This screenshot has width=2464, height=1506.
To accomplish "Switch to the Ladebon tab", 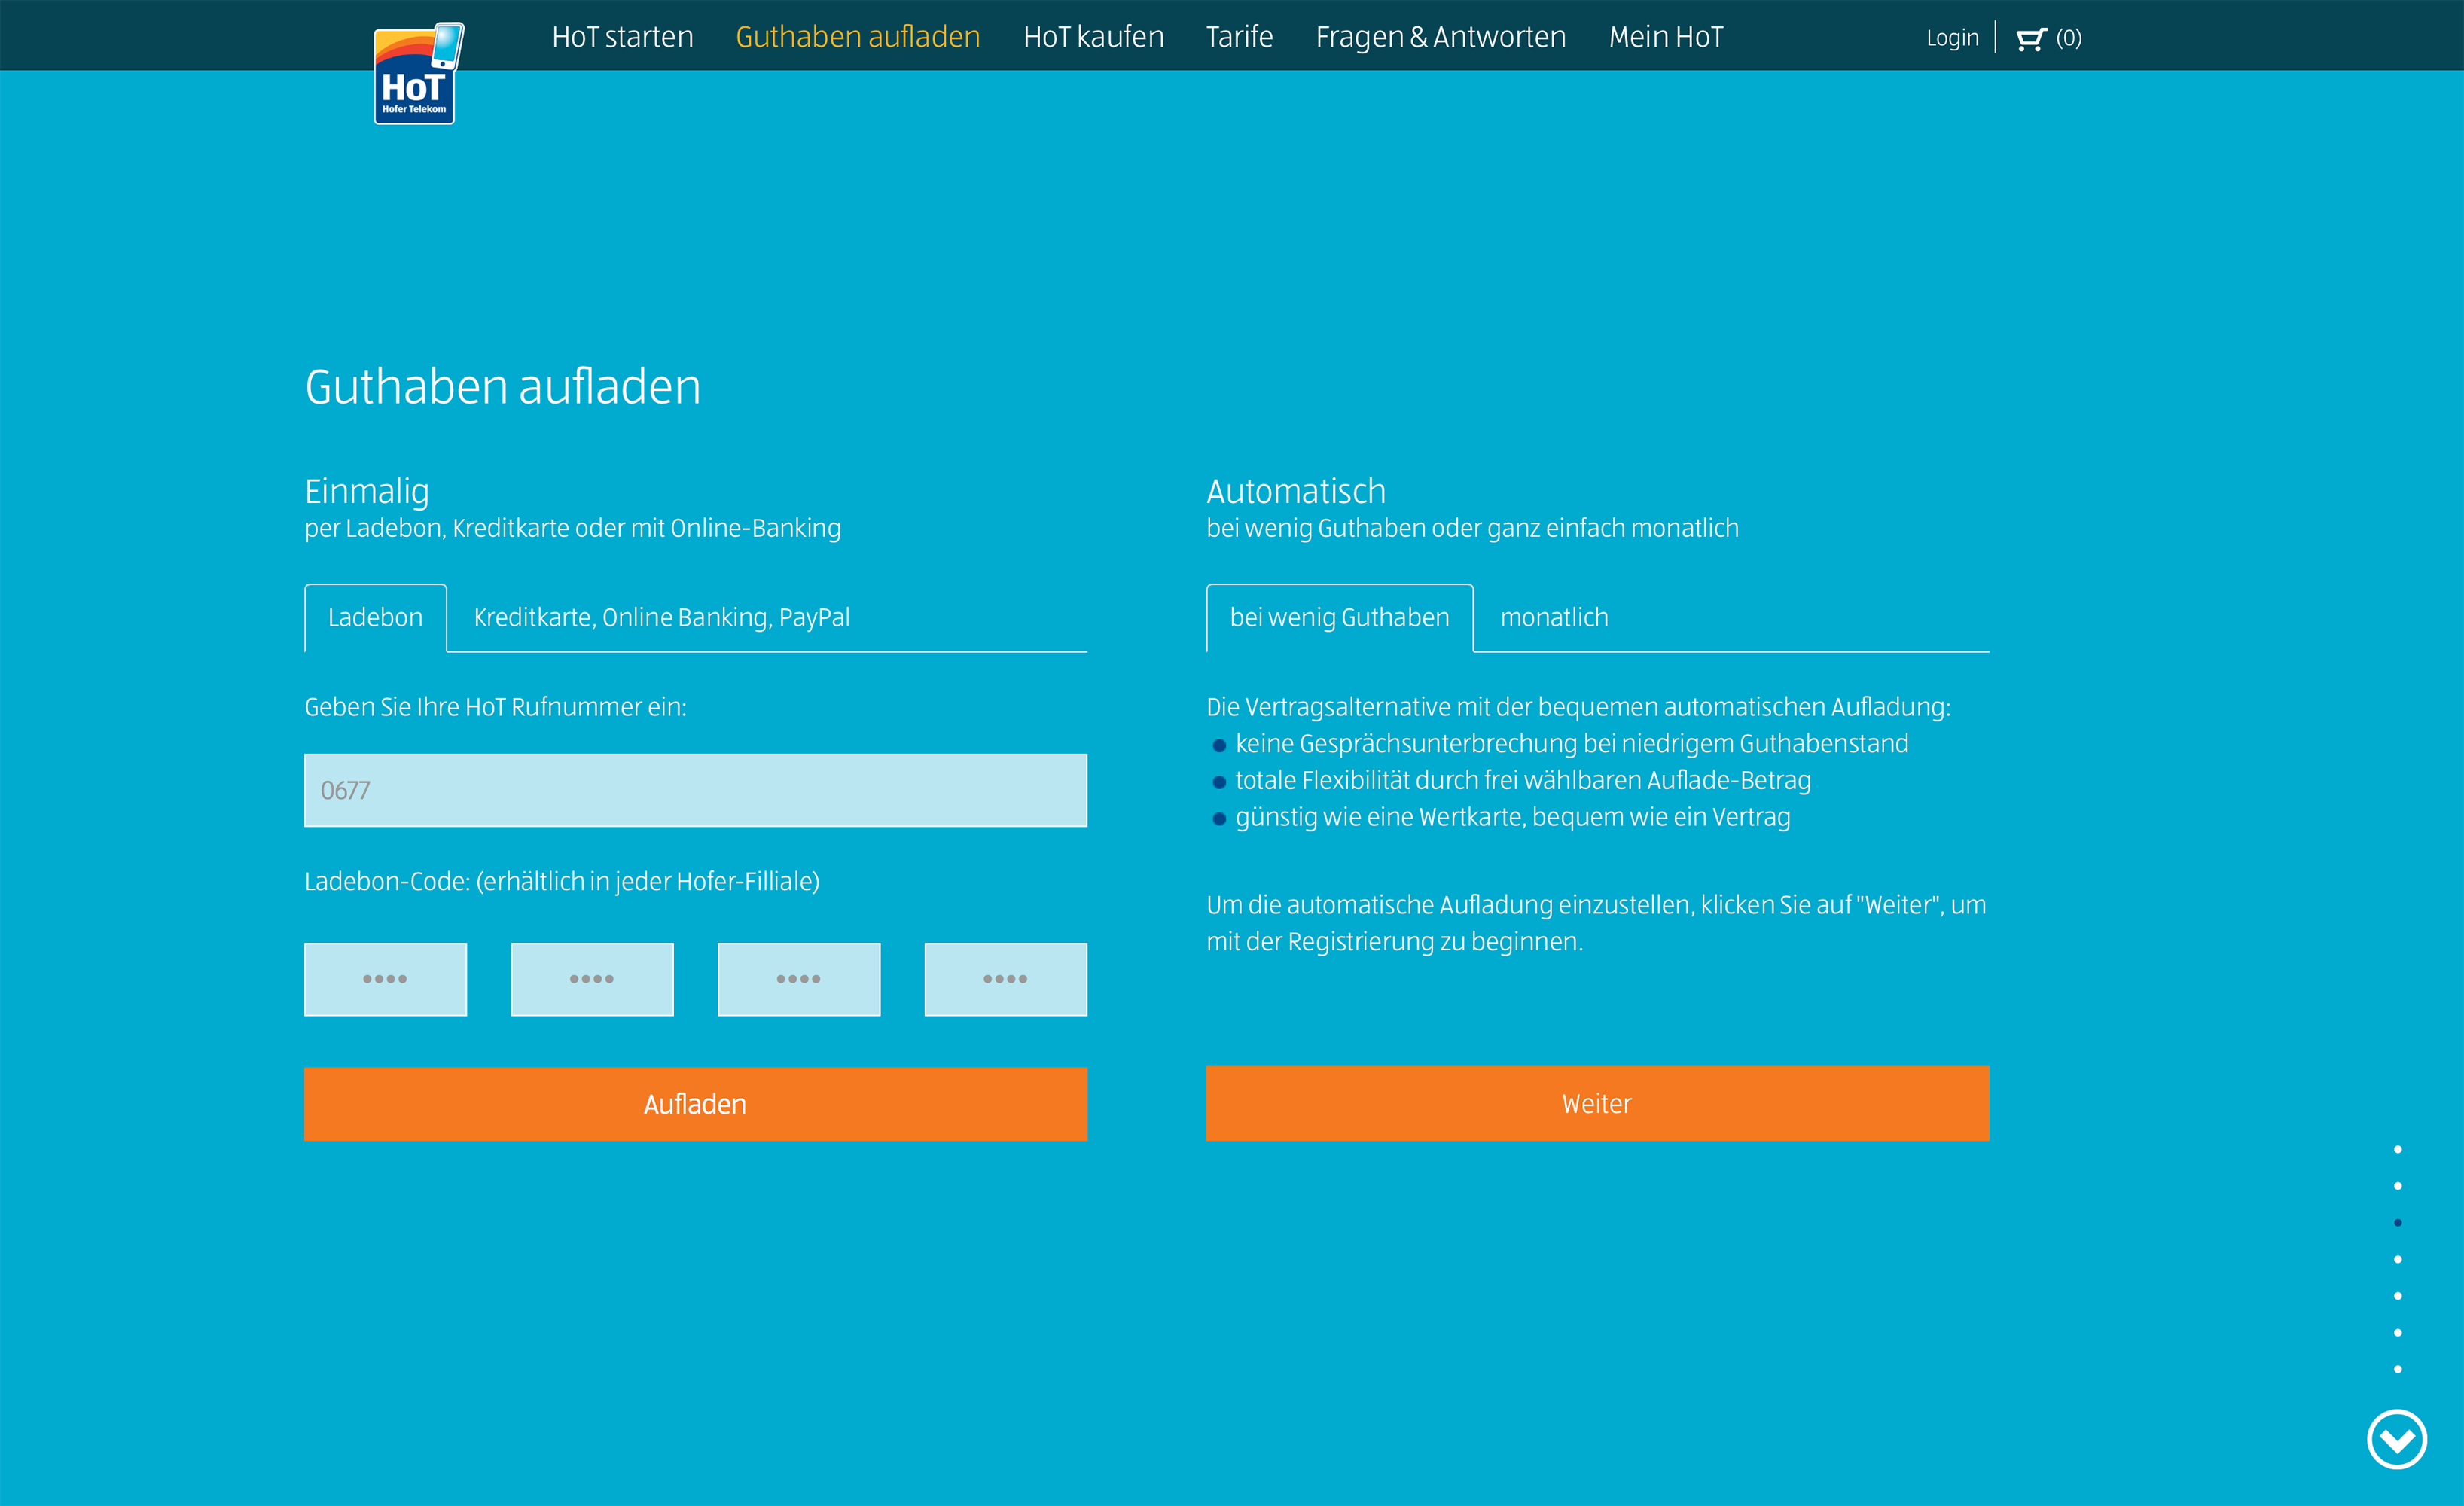I will point(375,618).
